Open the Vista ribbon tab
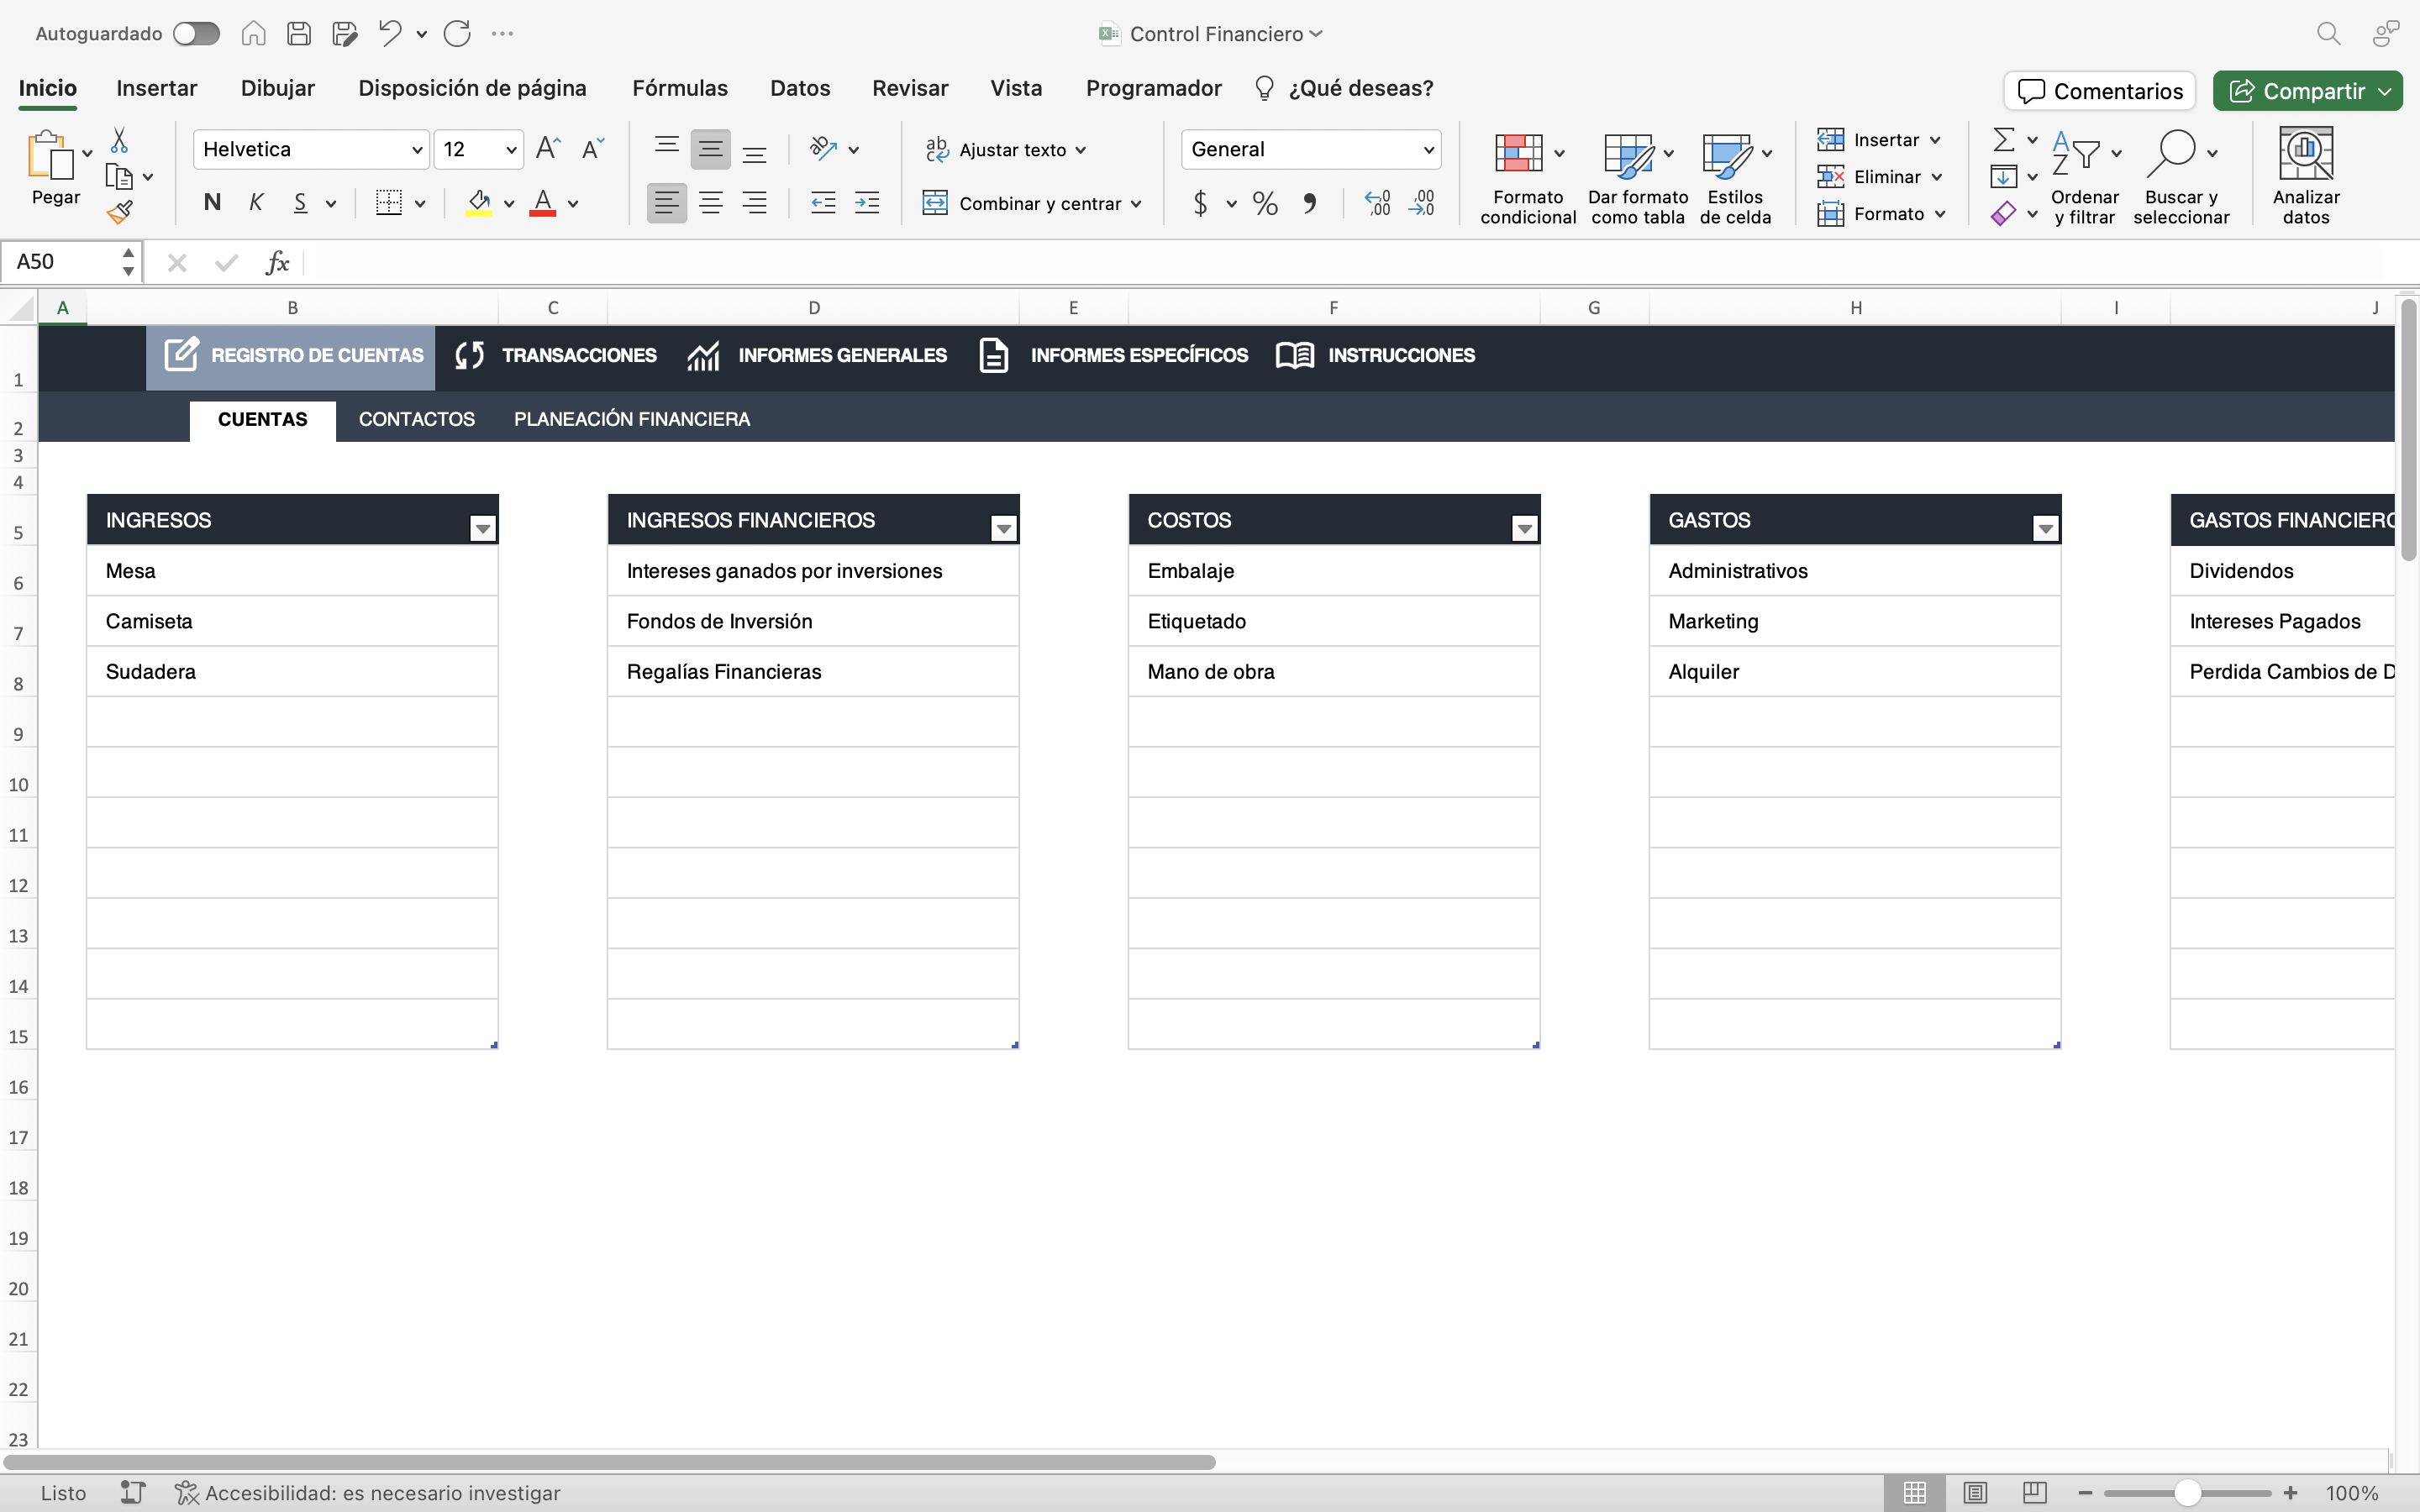 pyautogui.click(x=1016, y=88)
